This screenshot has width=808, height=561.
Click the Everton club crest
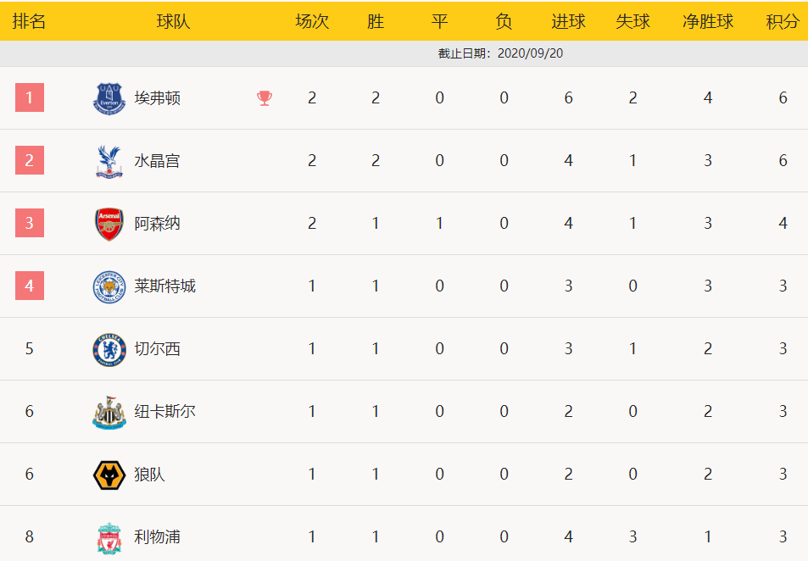[x=109, y=98]
